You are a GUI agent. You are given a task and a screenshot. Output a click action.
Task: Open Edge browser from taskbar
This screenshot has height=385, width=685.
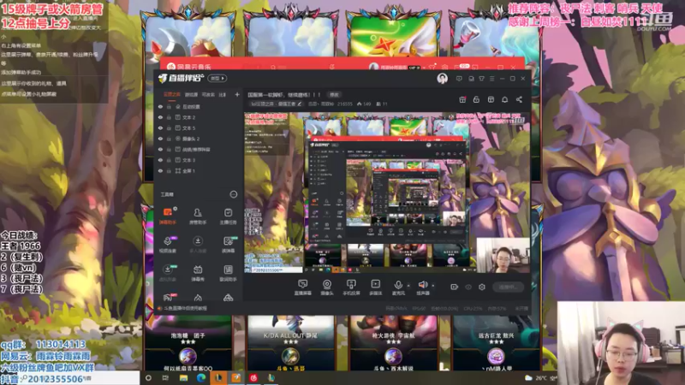point(201,378)
